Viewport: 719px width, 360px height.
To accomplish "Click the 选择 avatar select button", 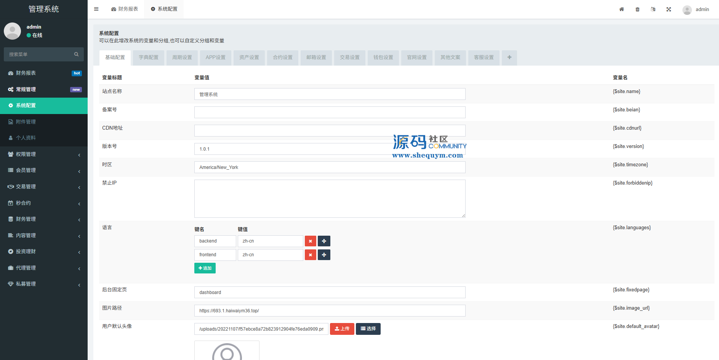I will tap(368, 329).
